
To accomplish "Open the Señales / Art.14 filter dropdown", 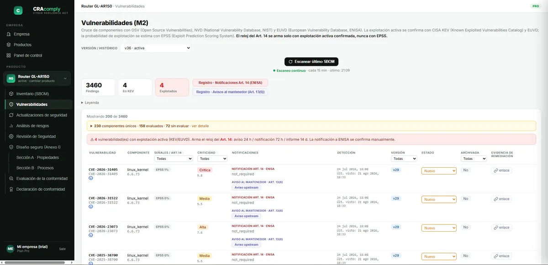I will click(174, 159).
